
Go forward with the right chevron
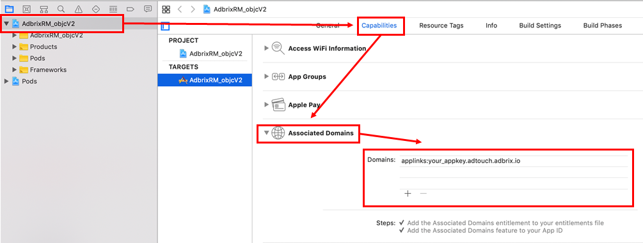(193, 10)
